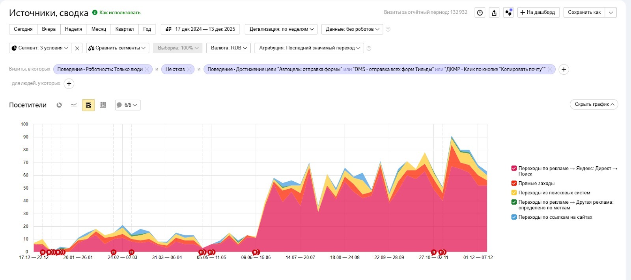The height and width of the screenshot is (280, 631).
Task: Remove segment with the X icon
Action: click(x=77, y=48)
